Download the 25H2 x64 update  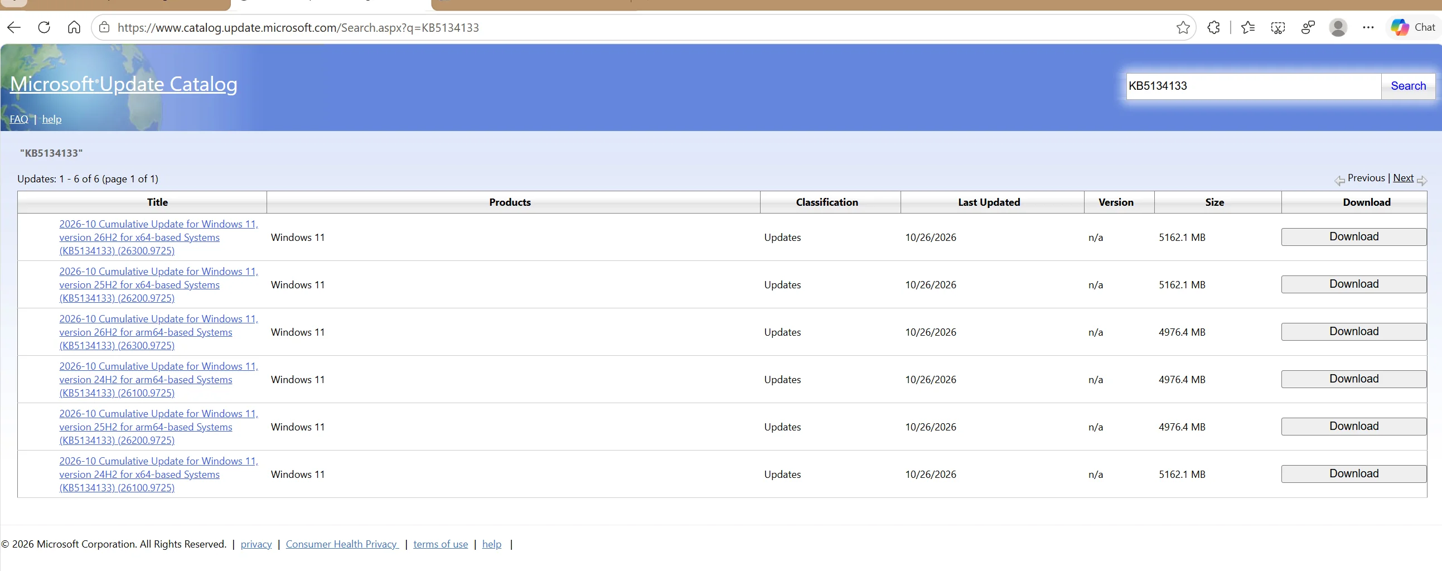[1353, 284]
